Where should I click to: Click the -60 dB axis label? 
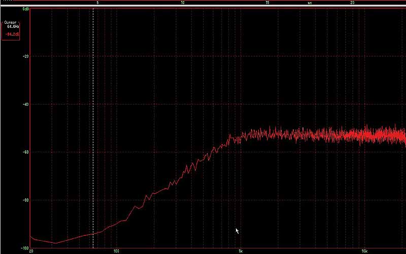click(x=25, y=152)
